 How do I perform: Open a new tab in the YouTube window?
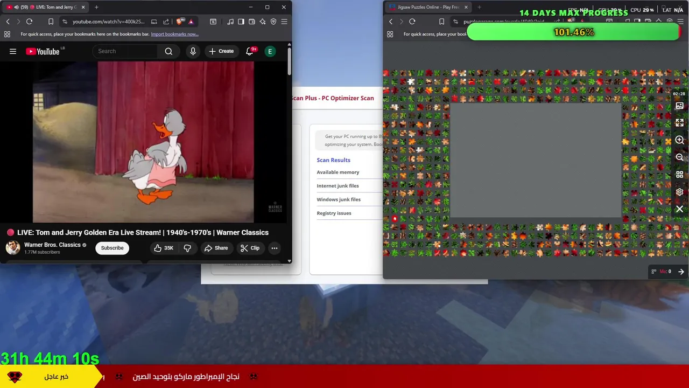click(x=96, y=7)
